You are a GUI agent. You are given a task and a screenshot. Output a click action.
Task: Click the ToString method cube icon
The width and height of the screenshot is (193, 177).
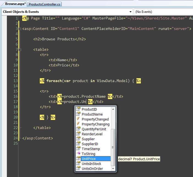(x=78, y=153)
